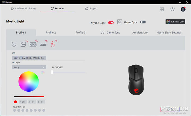191x116 pixels.
Task: Select the Profile 1 tab
Action: 21,33
